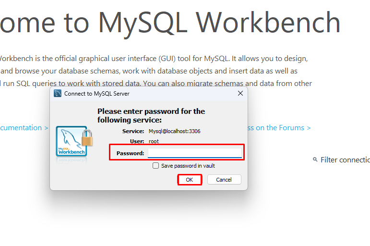Click the Password input field
The image size is (370, 246).
pyautogui.click(x=195, y=153)
